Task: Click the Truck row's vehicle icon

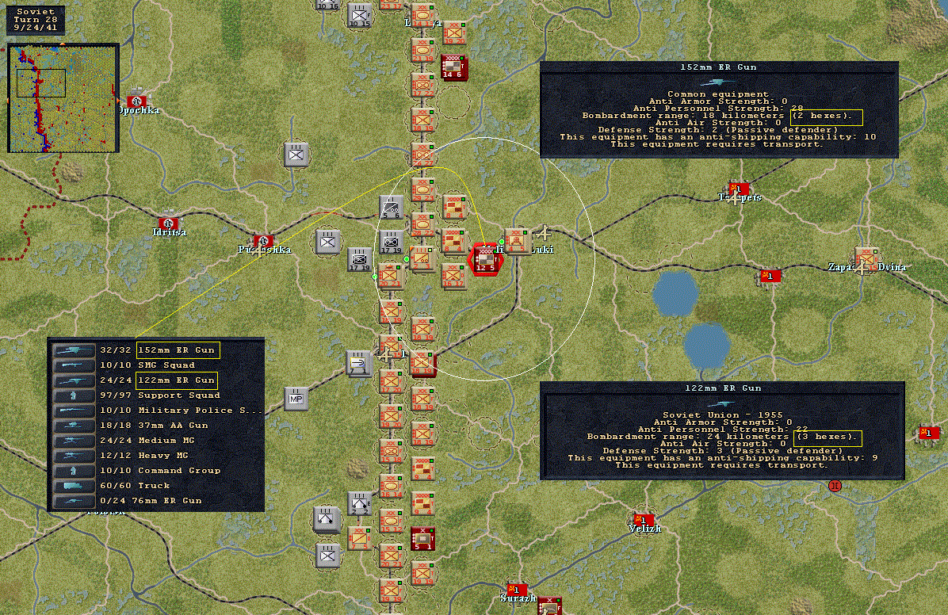Action: [x=73, y=486]
